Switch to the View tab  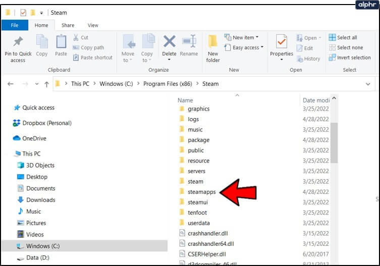93,25
